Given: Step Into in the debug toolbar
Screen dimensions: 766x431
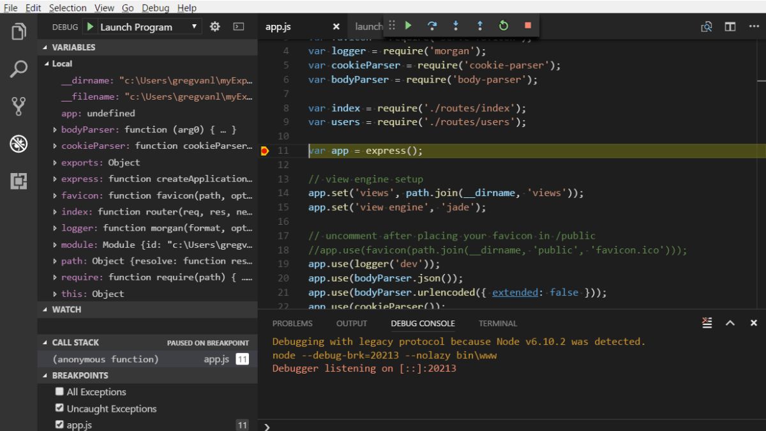Looking at the screenshot, I should click(456, 26).
